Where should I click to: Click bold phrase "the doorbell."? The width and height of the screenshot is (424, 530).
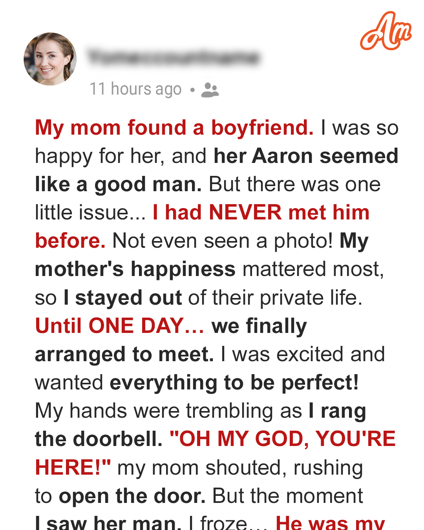(99, 439)
